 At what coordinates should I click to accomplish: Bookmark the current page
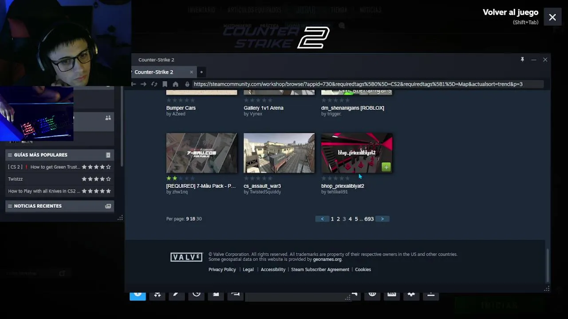(x=165, y=84)
